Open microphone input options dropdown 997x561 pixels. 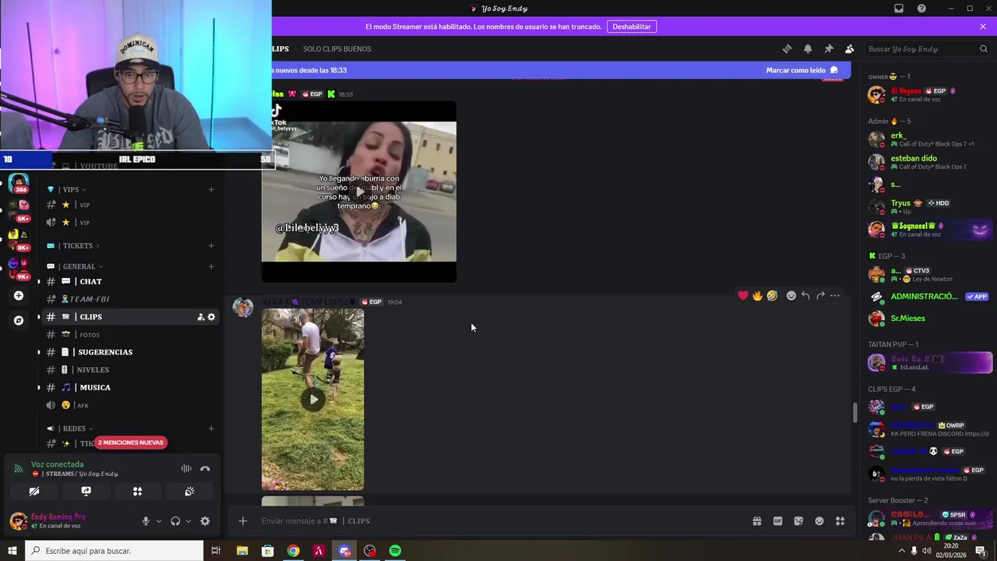coord(159,521)
